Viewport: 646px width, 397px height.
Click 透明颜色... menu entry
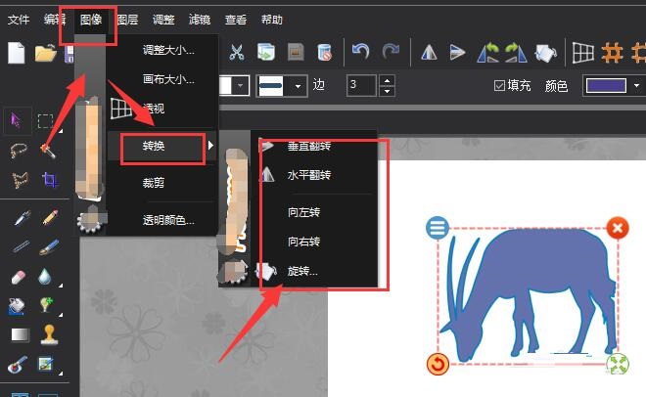(x=168, y=220)
